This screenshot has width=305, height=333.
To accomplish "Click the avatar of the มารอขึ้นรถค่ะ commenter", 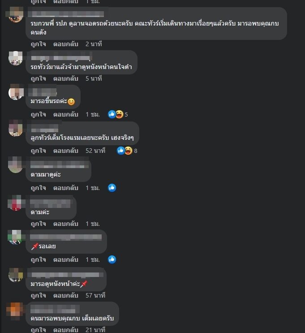I will (16, 93).
